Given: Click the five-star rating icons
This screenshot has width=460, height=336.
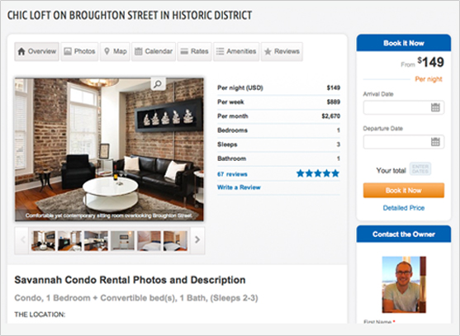Looking at the screenshot, I should pyautogui.click(x=318, y=173).
